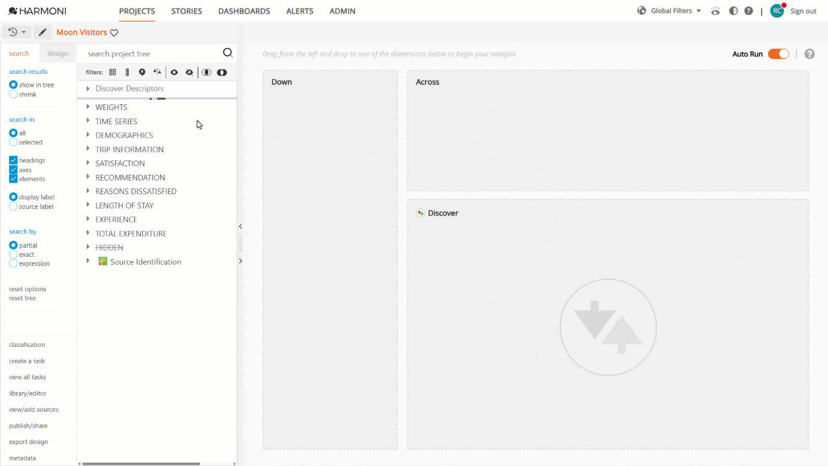Click the text sort filter icon

(x=157, y=72)
